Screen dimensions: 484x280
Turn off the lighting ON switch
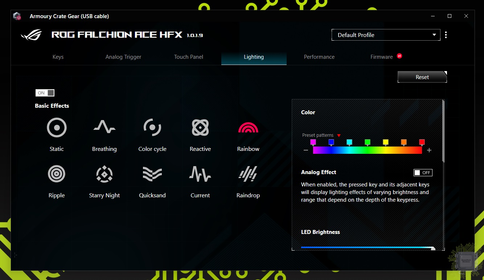[x=45, y=93]
